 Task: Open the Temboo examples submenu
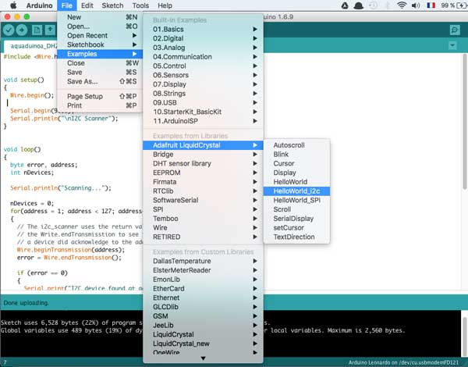click(203, 219)
